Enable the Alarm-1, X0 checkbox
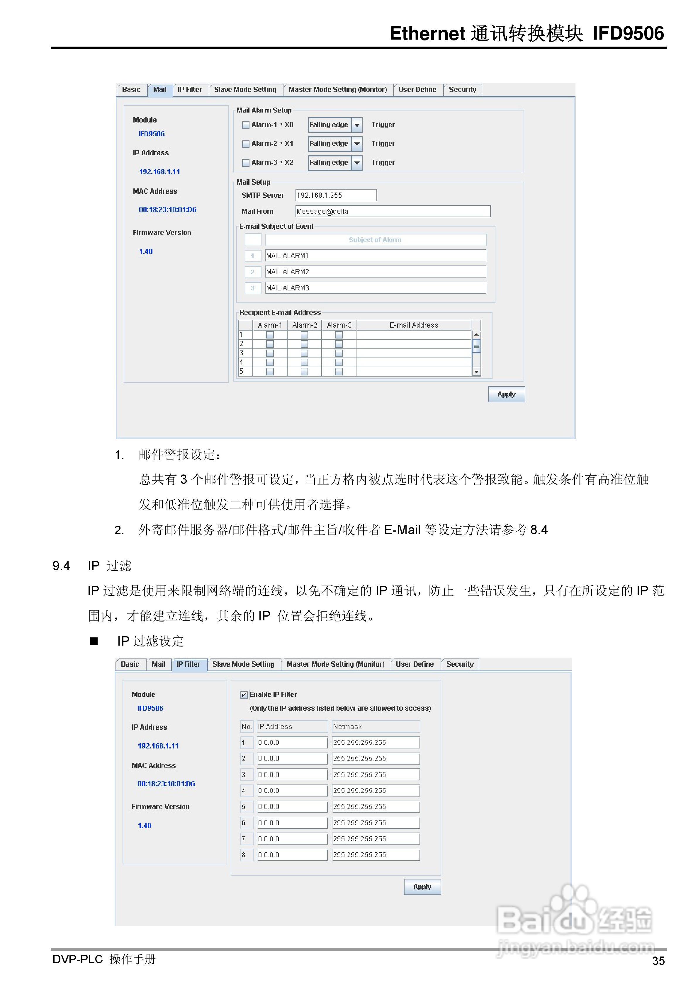This screenshot has height=987, width=698. point(246,125)
